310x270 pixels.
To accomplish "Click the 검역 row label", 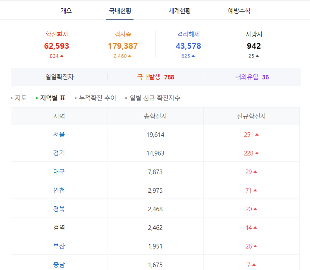I will 59,227.
